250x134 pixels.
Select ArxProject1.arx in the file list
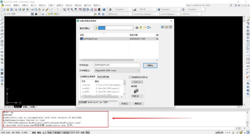(119, 39)
